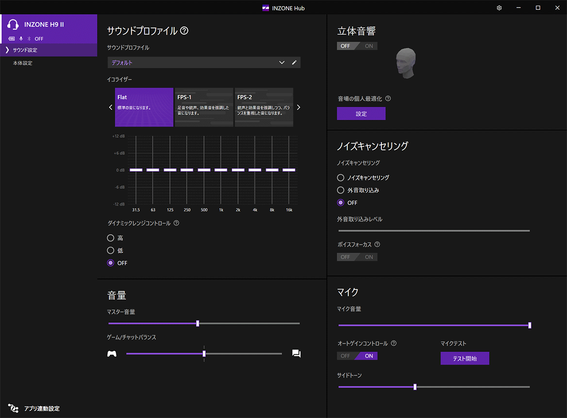Click help icon next to サウンドプロファイル heading
Screen dimensions: 567x418
[x=185, y=31]
